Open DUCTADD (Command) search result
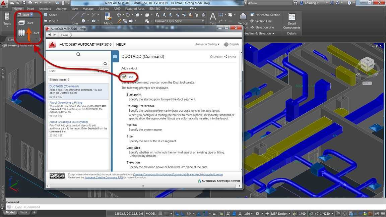Viewport: 386px width, 217px height. [x=64, y=87]
